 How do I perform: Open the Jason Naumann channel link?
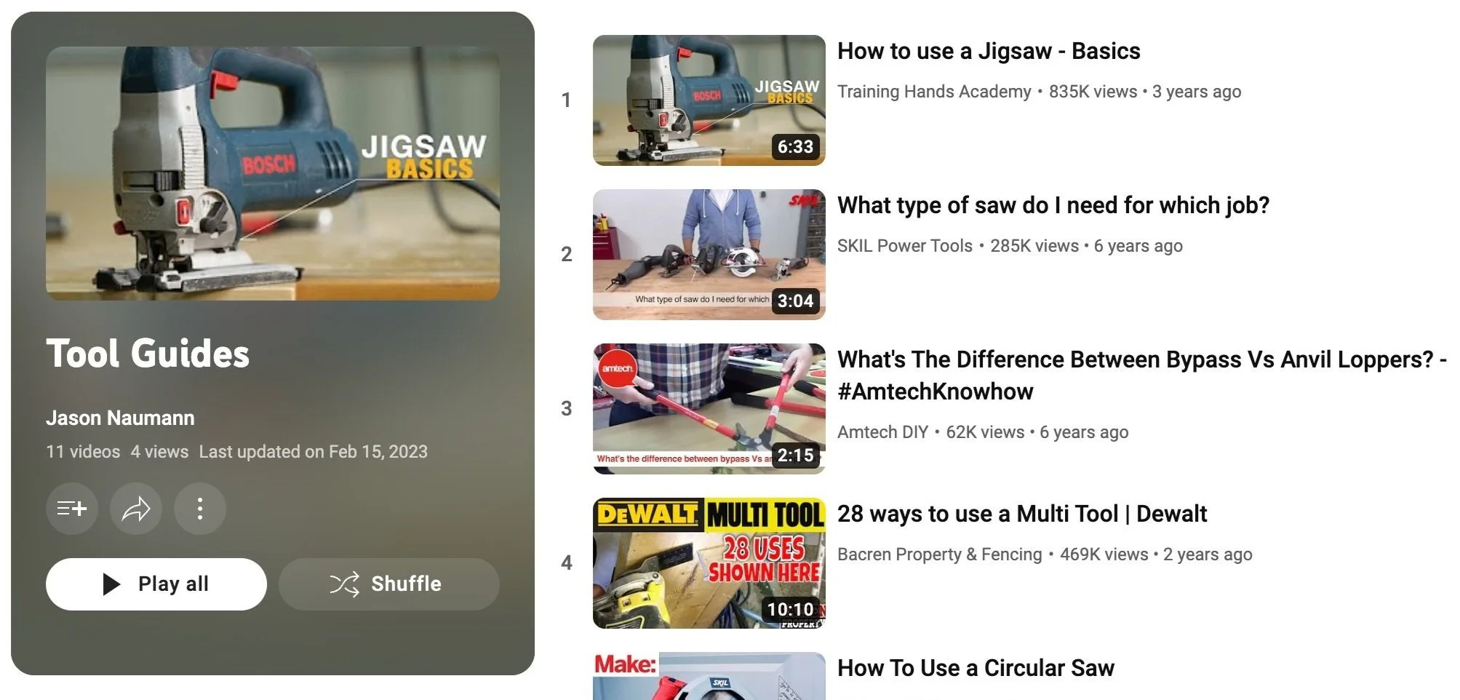(120, 418)
